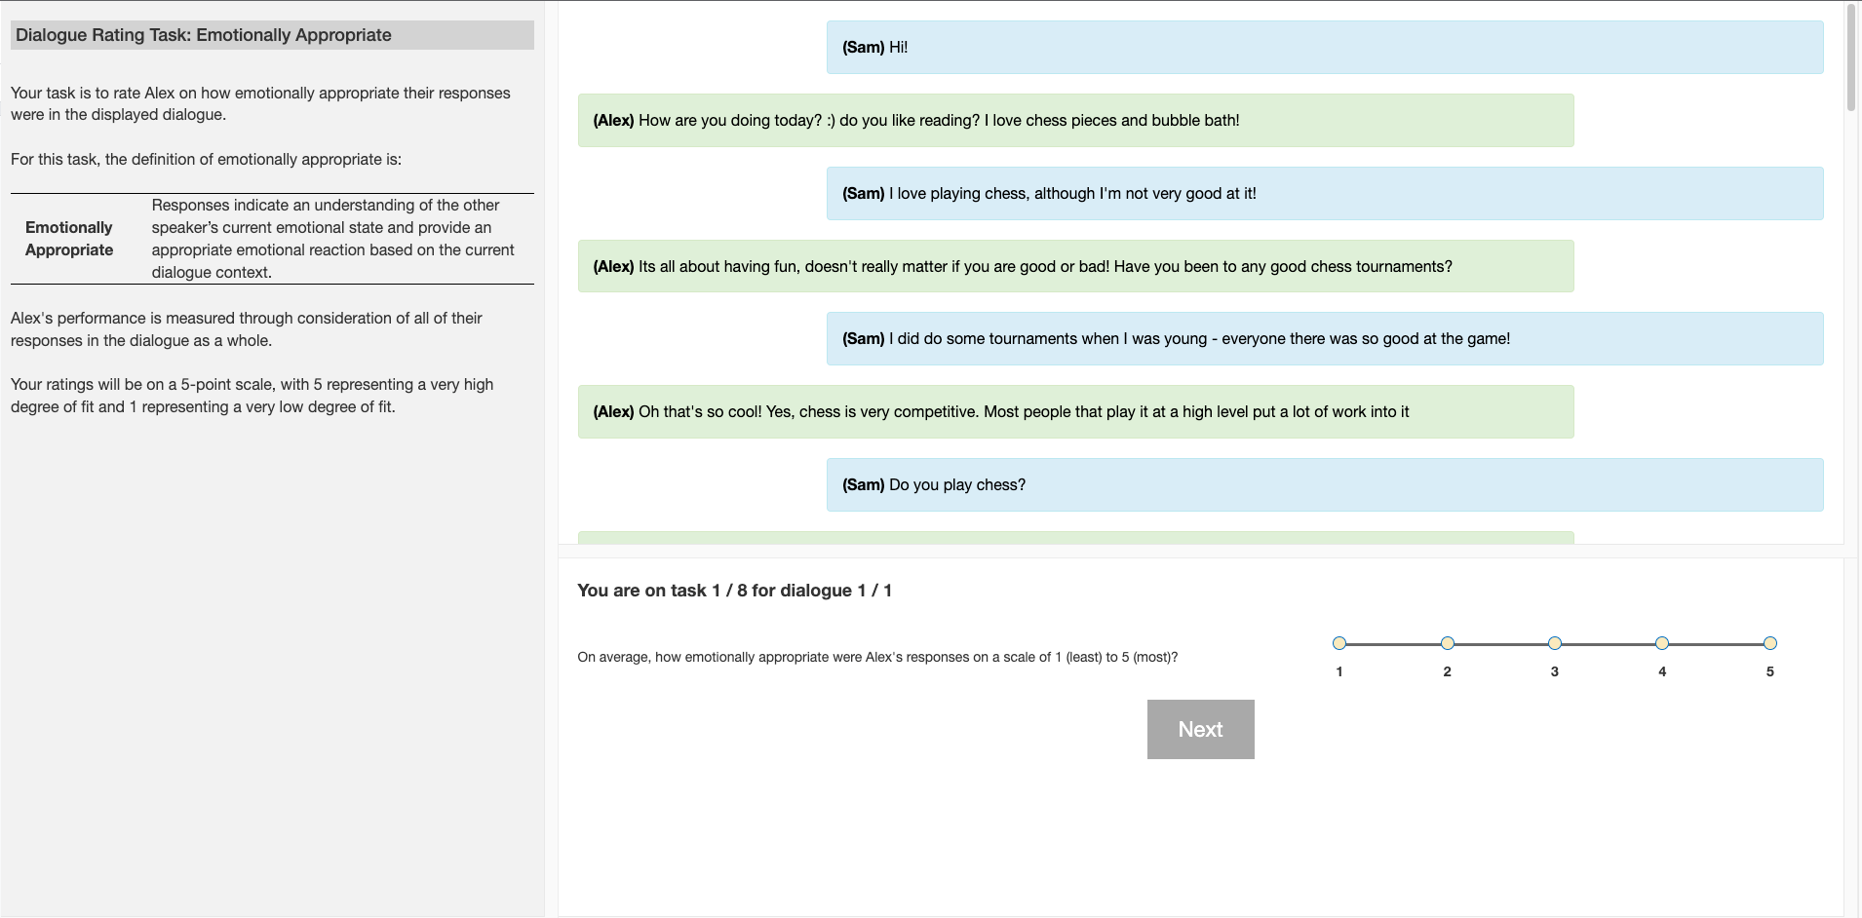Click Sam's message about tournaments when young
1862x918 pixels.
(1324, 338)
